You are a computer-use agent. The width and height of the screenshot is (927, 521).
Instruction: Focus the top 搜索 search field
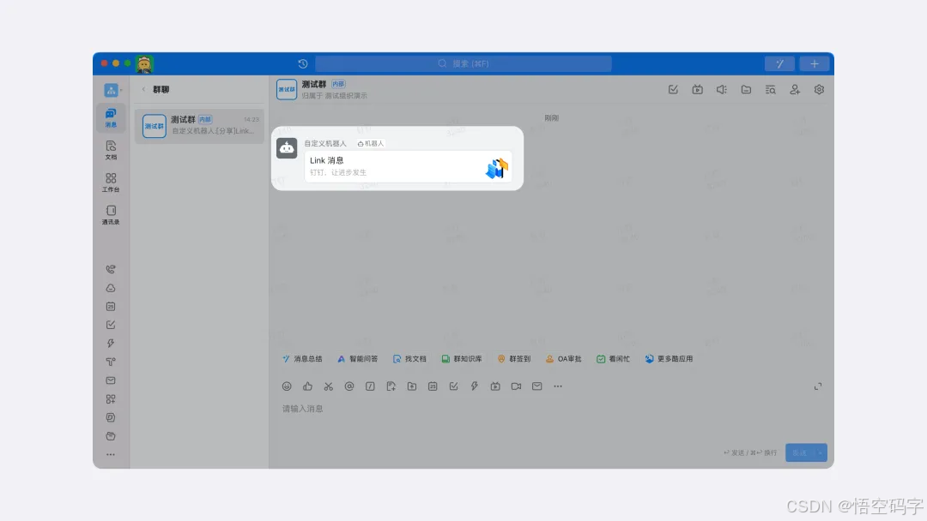tap(463, 63)
